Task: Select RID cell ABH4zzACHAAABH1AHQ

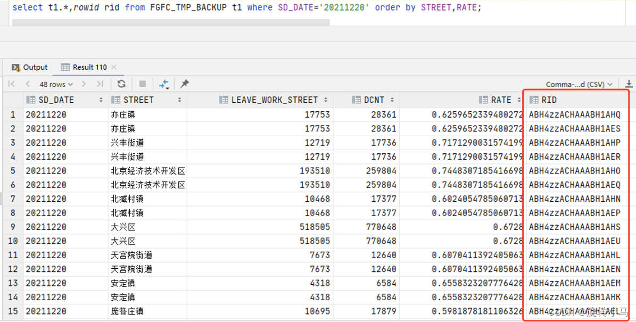Action: (577, 115)
